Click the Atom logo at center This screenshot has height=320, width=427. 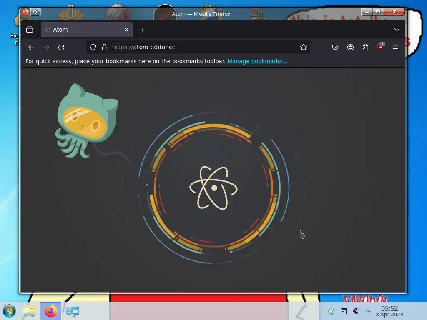point(213,188)
